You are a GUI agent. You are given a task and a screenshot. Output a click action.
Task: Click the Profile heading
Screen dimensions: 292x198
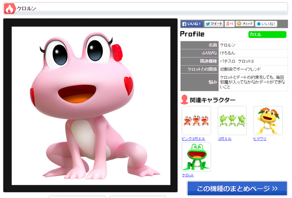(192, 34)
